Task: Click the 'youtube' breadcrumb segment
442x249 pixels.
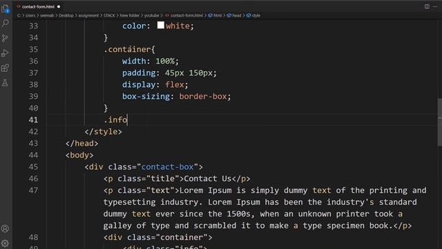Action: pos(152,15)
